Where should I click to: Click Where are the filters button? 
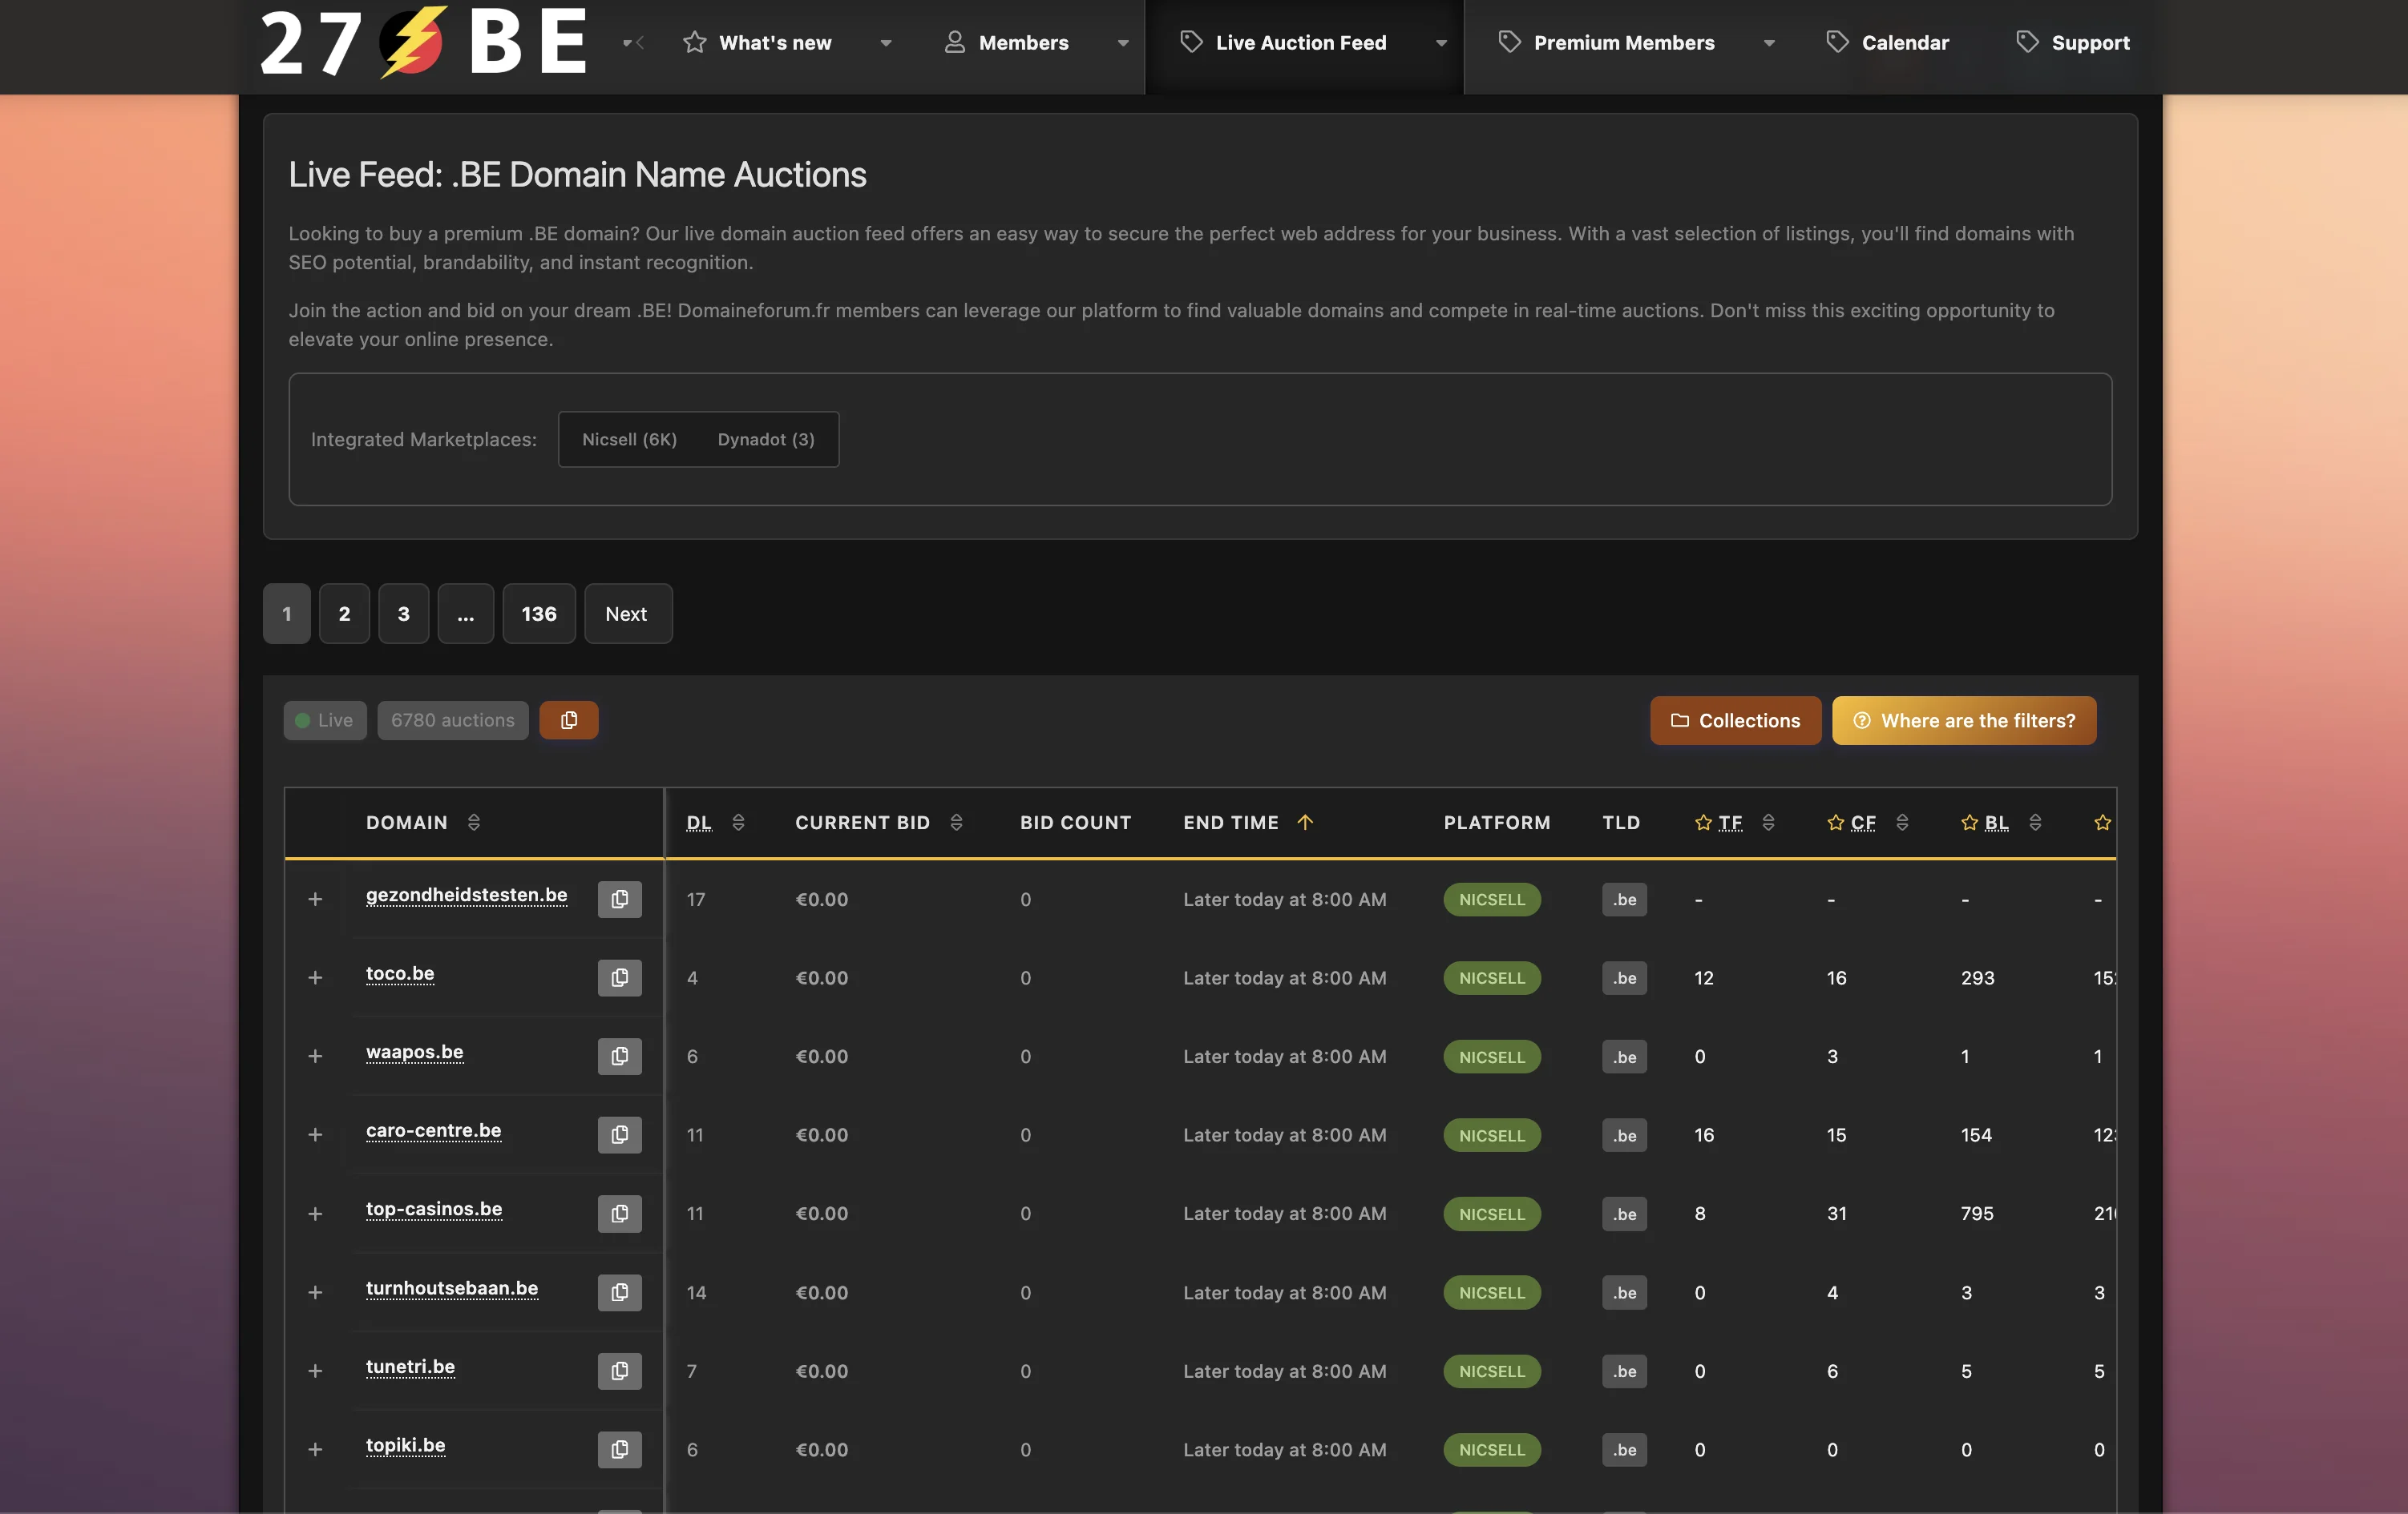(1963, 720)
